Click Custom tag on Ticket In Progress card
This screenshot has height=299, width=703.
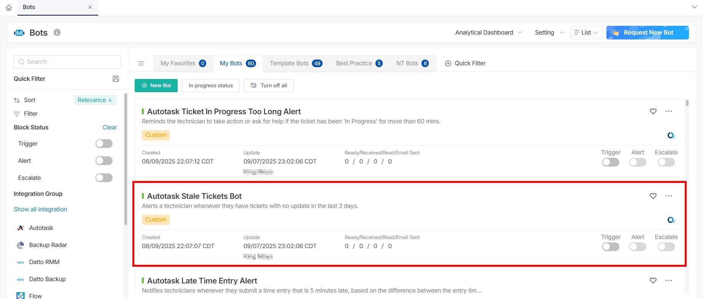point(156,135)
